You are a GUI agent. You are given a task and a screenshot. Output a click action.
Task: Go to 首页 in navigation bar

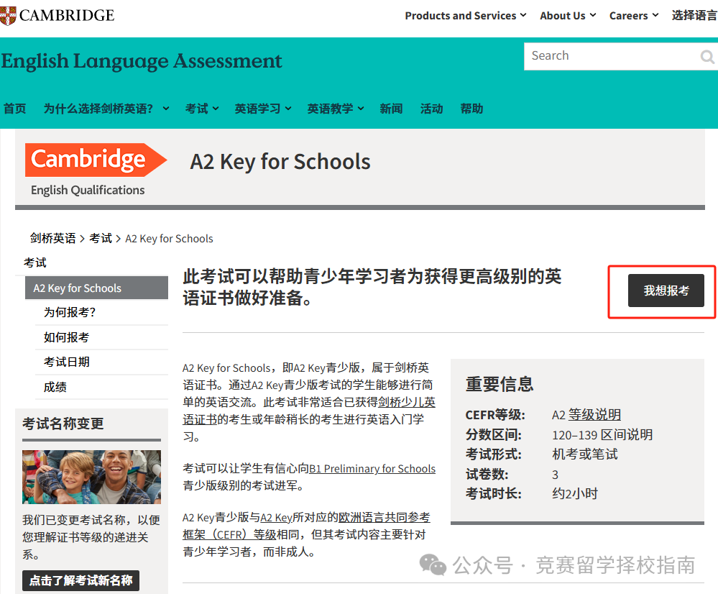tap(14, 109)
